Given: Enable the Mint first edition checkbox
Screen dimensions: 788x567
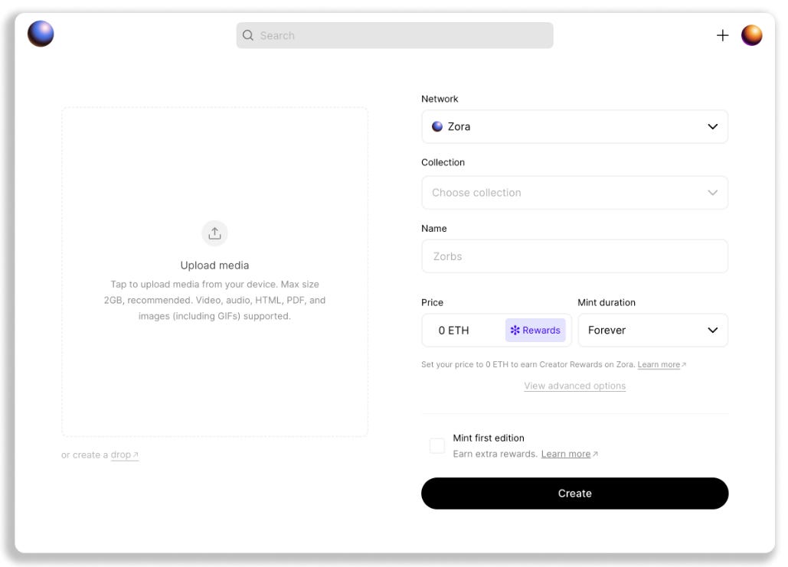Looking at the screenshot, I should pyautogui.click(x=437, y=445).
